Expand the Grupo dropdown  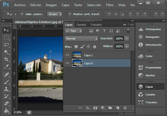click(x=55, y=14)
